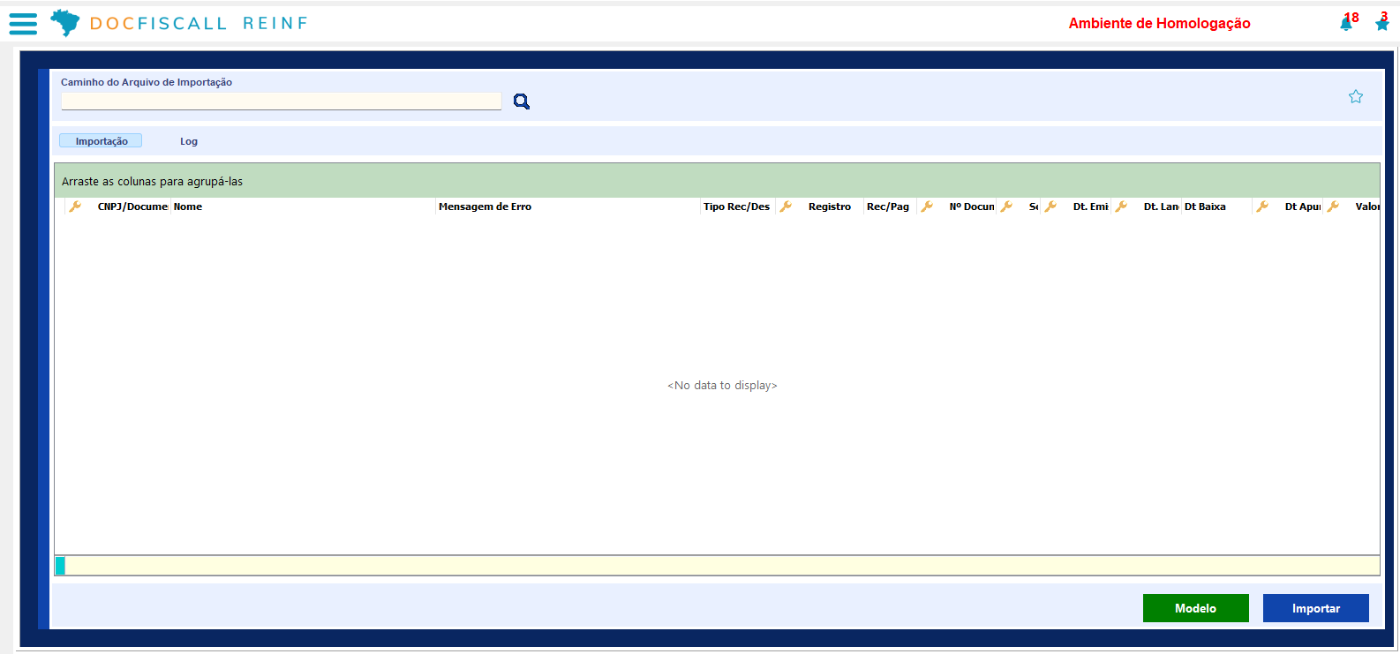Click the wrench icon before Registro column
The width and height of the screenshot is (1400, 654).
[786, 207]
